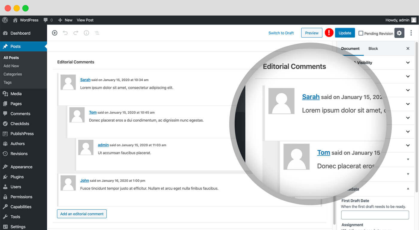
Task: Open the Posts menu in the sidebar
Action: click(x=23, y=46)
